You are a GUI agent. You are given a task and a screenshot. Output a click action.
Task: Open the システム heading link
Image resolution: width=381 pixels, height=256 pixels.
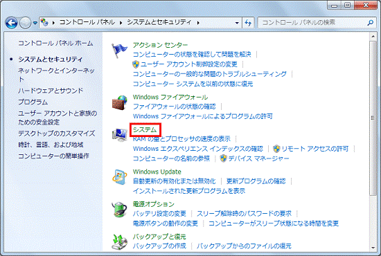(145, 129)
